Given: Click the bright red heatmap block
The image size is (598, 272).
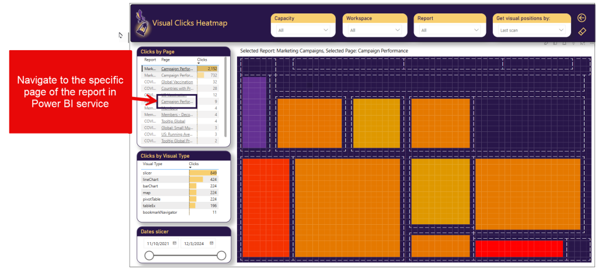Looking at the screenshot, I should coord(518,248).
